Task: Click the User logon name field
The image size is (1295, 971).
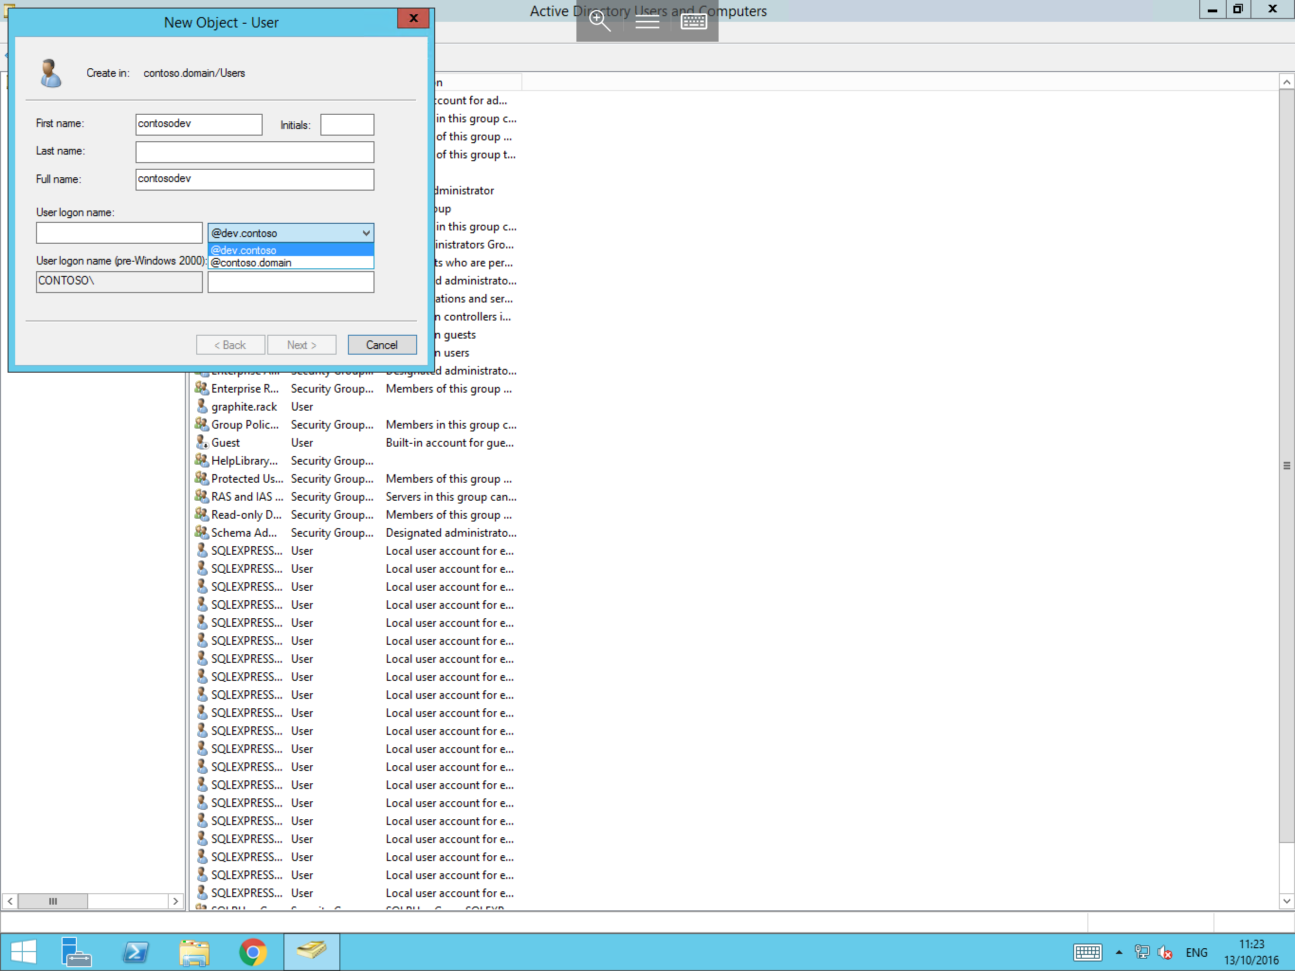Action: pos(119,232)
